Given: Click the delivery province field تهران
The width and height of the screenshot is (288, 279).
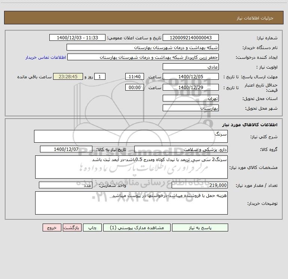Looking at the screenshot, I should click(x=191, y=98).
